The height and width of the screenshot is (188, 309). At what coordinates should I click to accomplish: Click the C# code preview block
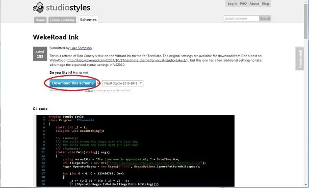pos(135,151)
